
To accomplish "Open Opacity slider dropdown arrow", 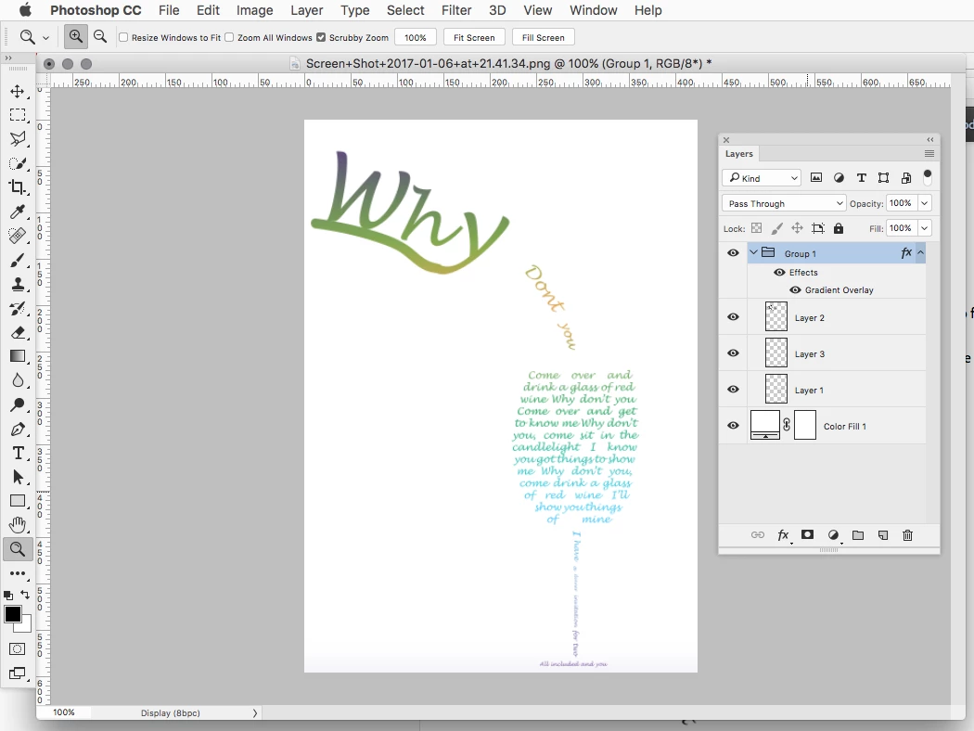I will tap(924, 203).
